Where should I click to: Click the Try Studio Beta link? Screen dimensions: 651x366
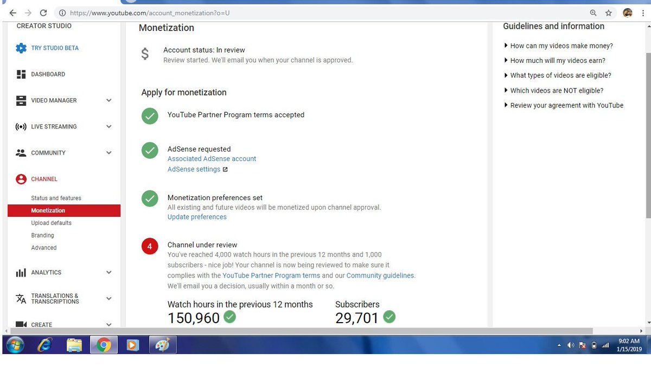(55, 48)
